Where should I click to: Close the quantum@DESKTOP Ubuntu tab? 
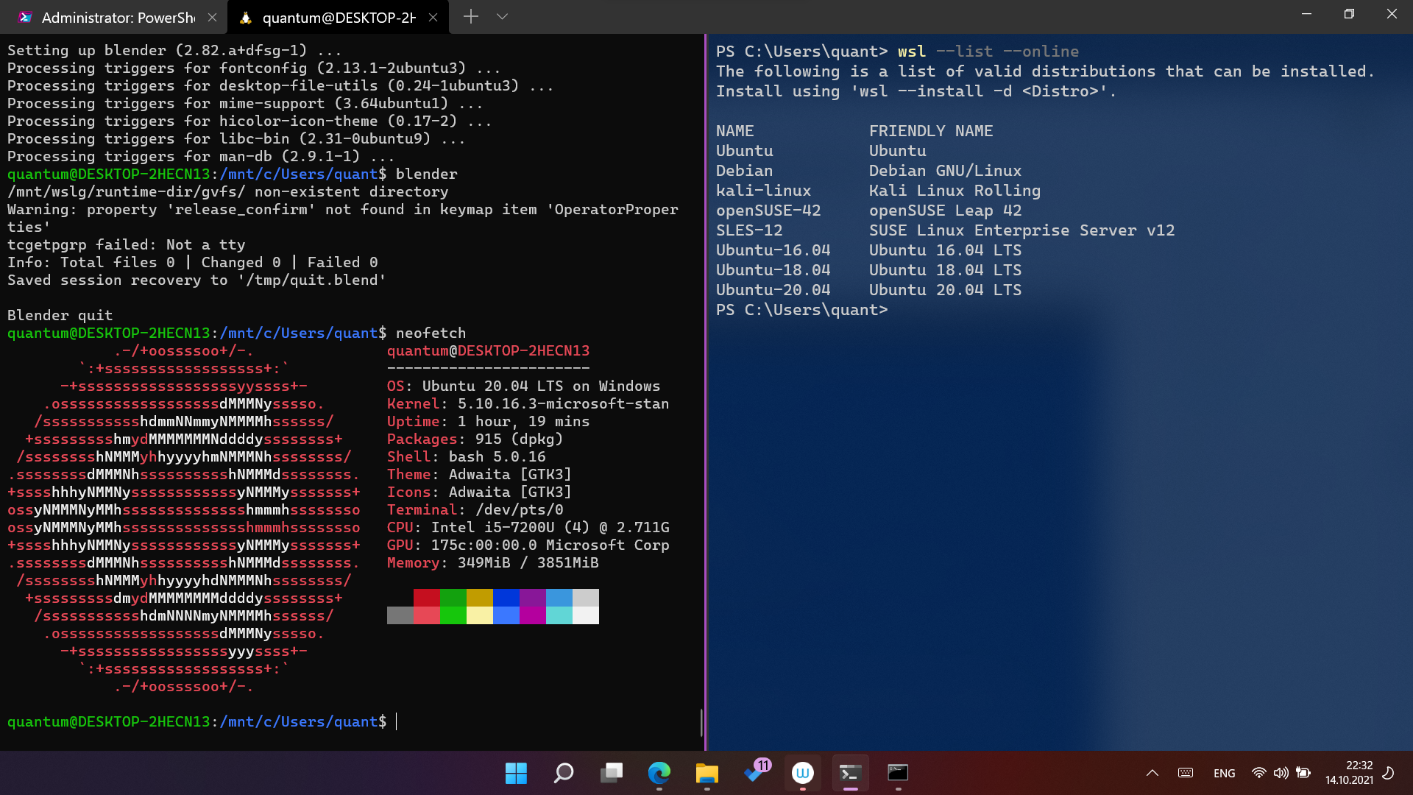(x=433, y=18)
